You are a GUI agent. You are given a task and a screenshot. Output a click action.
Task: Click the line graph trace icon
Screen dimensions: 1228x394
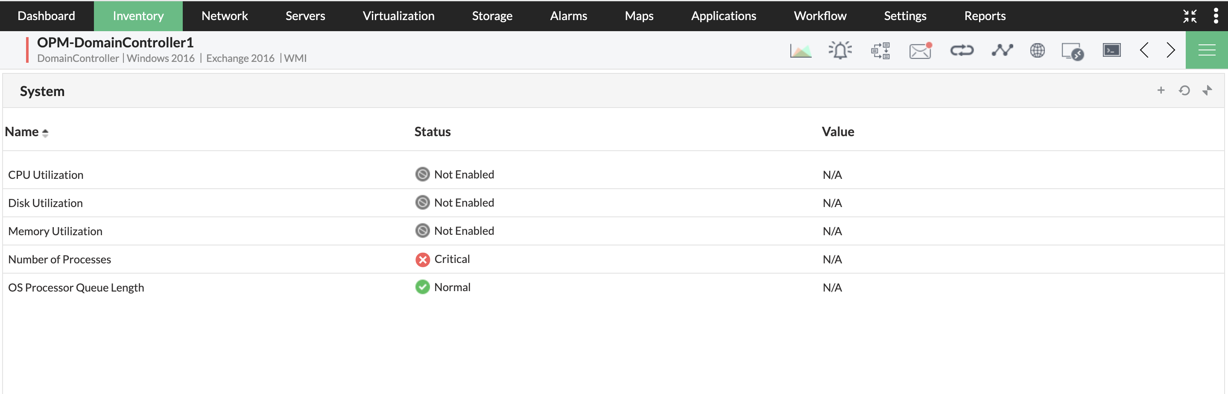point(1002,50)
